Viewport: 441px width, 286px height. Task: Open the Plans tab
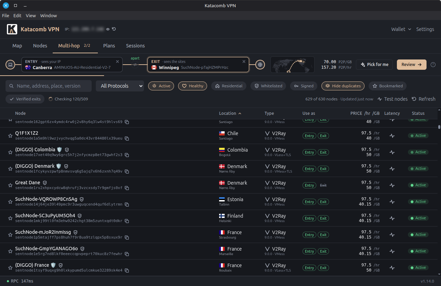click(x=109, y=46)
